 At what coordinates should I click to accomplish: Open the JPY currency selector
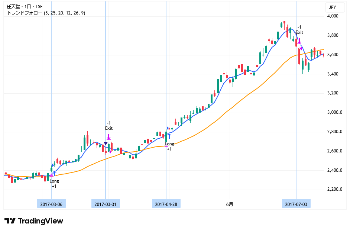point(332,7)
